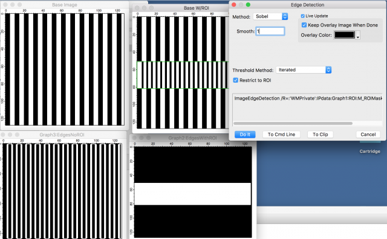This screenshot has width=387, height=239.
Task: Click the yellow minimize button of Edge Detection
Action: [241, 5]
